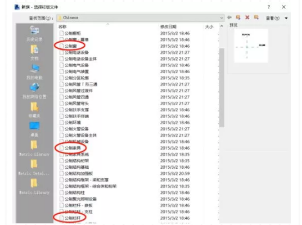Click the create new folder icon

(x=256, y=17)
